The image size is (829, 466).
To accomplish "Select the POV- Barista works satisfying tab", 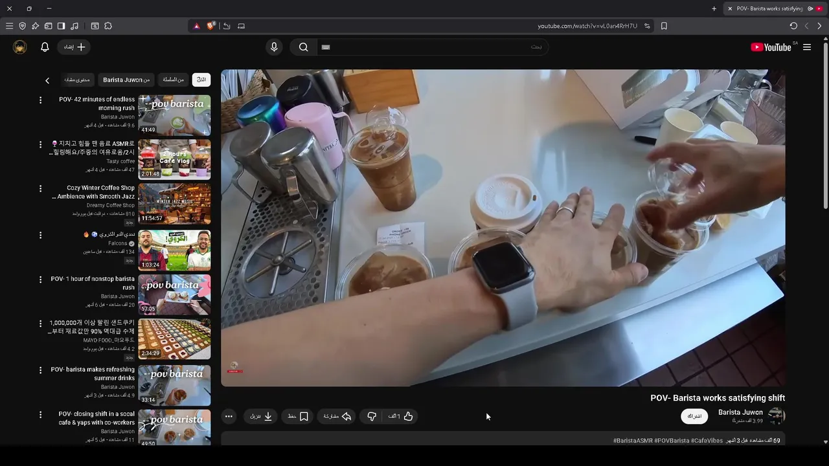I will point(769,8).
